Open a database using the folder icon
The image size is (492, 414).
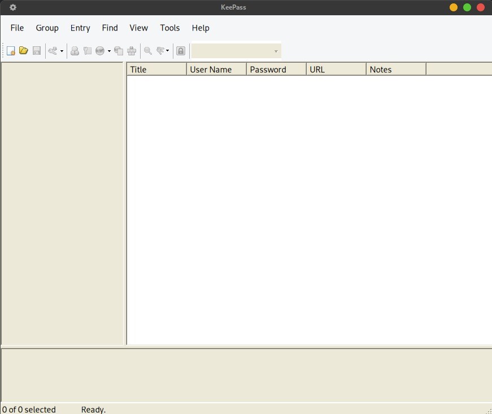tap(24, 50)
